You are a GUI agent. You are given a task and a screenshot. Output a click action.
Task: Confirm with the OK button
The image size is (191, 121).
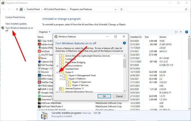coord(104,96)
